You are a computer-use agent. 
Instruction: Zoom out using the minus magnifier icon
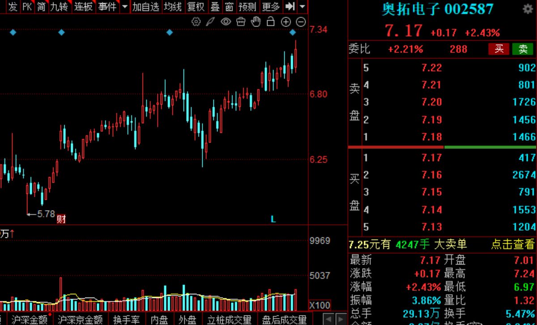pyautogui.click(x=300, y=21)
